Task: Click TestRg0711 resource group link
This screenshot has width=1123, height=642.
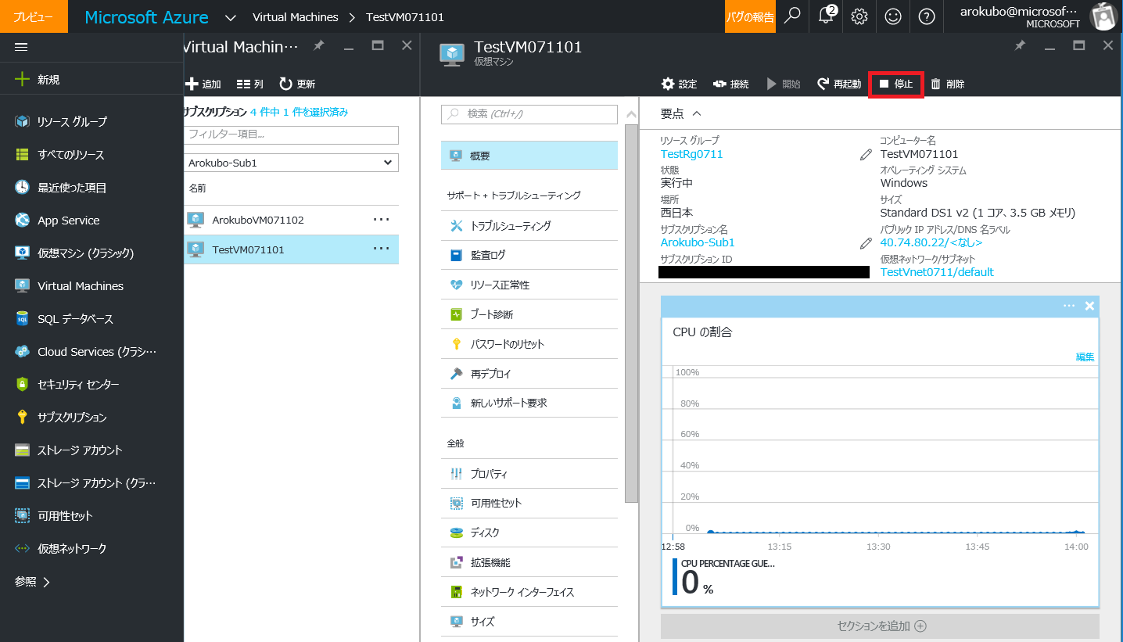Action: pos(691,154)
